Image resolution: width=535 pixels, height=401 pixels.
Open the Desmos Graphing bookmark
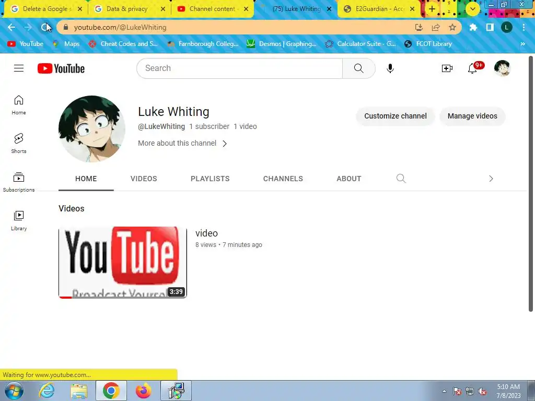282,44
